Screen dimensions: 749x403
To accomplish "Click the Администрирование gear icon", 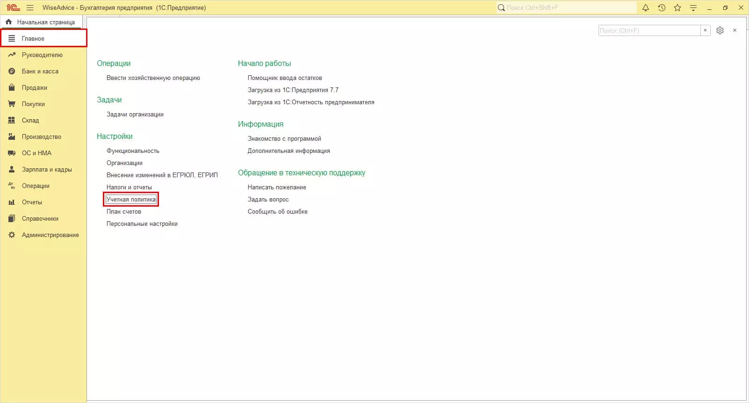I will 12,235.
